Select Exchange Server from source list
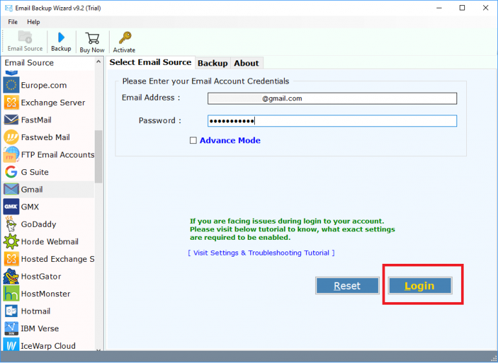This screenshot has height=363, width=498. pos(53,102)
